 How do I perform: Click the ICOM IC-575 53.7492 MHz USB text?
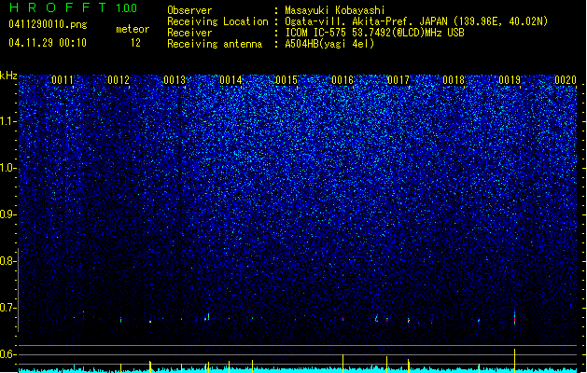coord(375,33)
